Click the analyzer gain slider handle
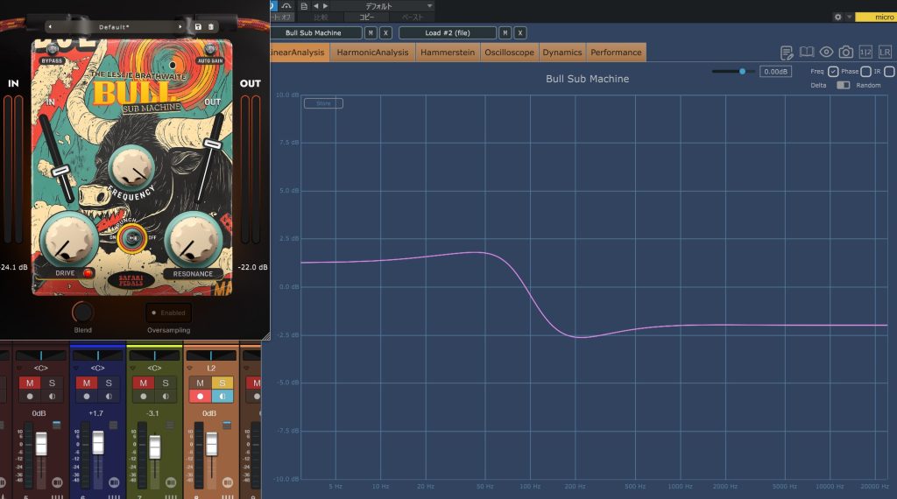The height and width of the screenshot is (499, 897). (743, 72)
